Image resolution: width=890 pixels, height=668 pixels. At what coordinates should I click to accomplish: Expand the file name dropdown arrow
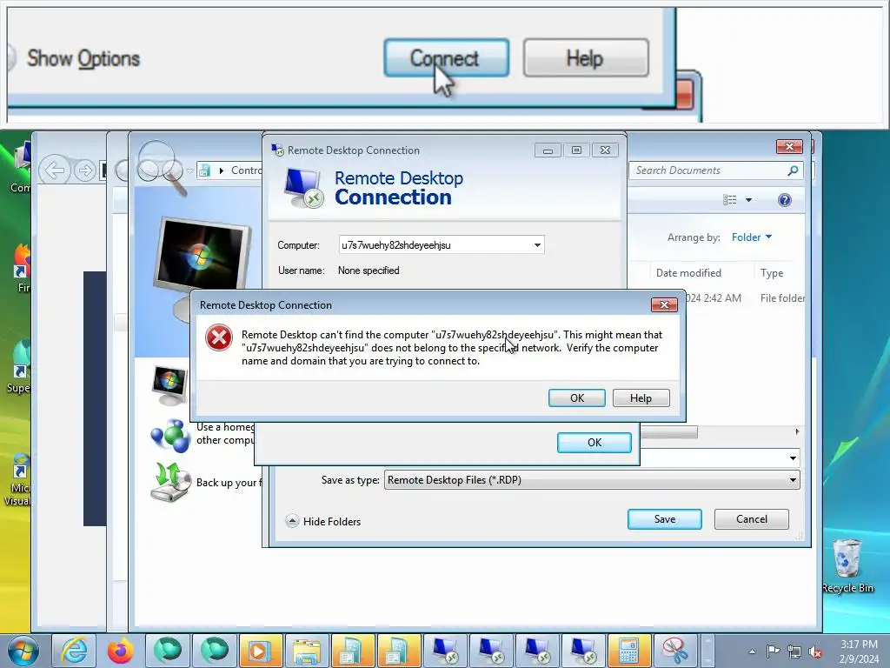click(x=793, y=458)
